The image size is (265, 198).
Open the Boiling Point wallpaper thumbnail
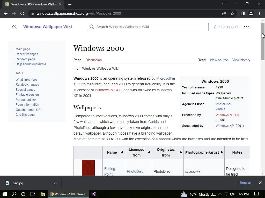point(88,168)
